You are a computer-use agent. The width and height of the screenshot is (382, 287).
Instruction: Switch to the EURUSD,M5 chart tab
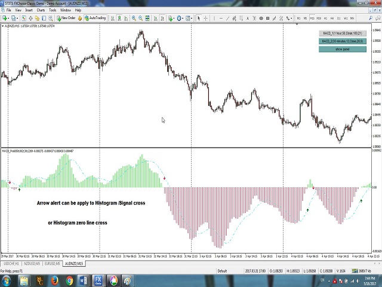tap(52, 264)
